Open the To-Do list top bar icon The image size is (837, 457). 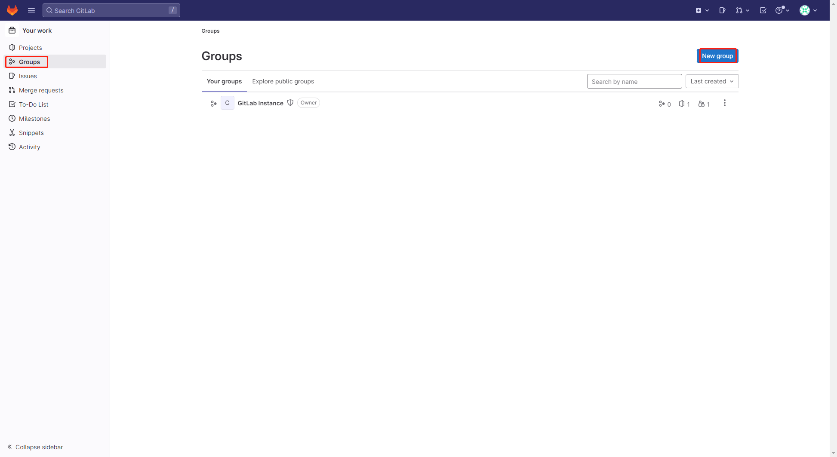point(763,10)
